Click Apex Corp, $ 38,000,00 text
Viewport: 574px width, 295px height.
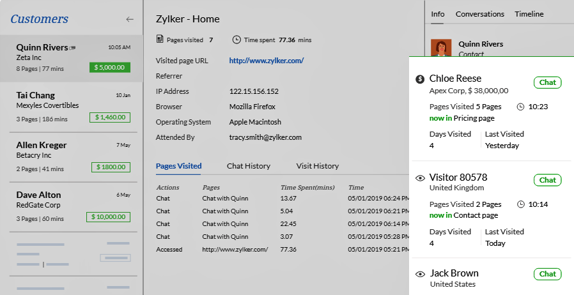pyautogui.click(x=469, y=91)
